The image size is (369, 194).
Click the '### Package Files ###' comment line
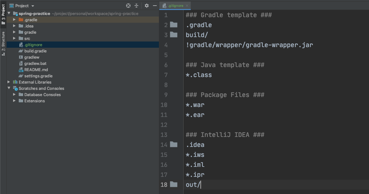pos(225,95)
